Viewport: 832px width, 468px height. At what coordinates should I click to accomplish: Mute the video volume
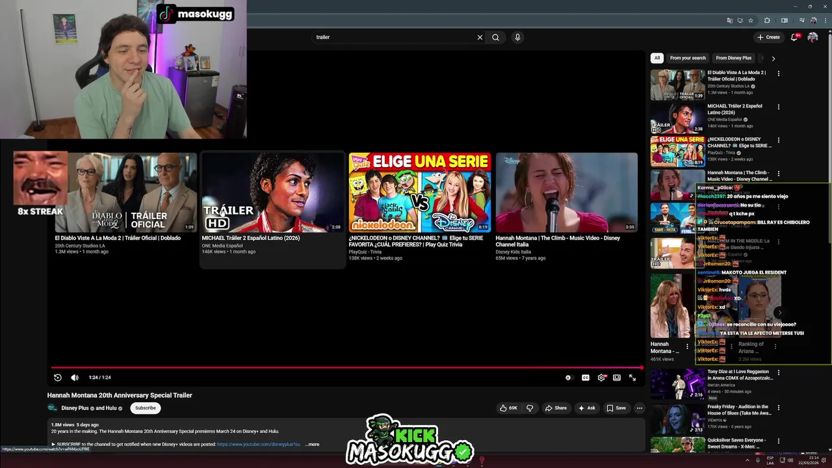75,378
